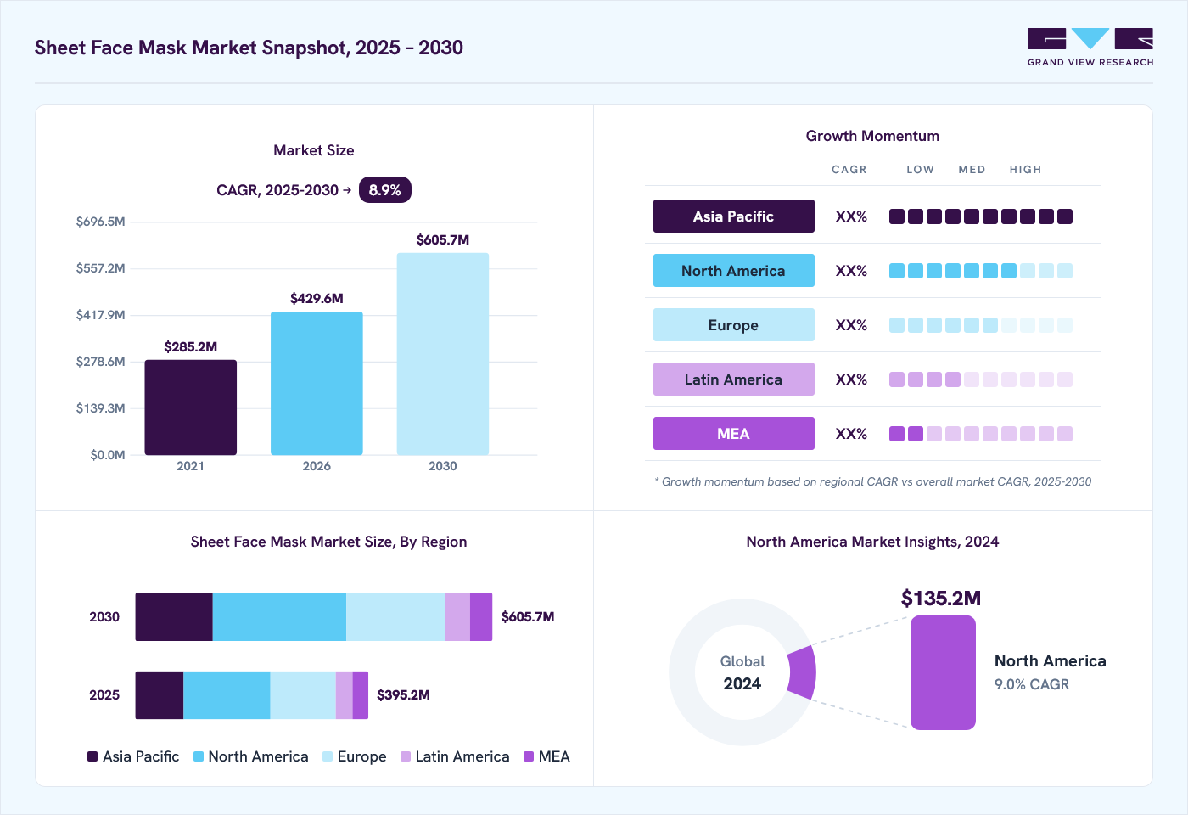The width and height of the screenshot is (1188, 815).
Task: Select the North America region label
Action: coord(733,271)
